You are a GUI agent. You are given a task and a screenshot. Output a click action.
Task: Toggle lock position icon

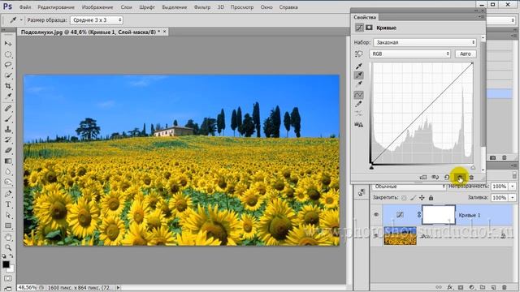coord(422,198)
